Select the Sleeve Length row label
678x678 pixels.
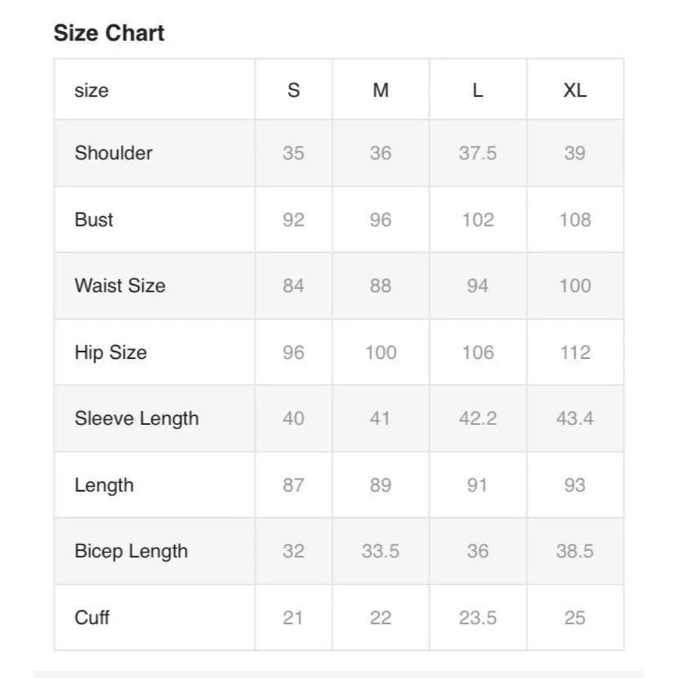137,418
